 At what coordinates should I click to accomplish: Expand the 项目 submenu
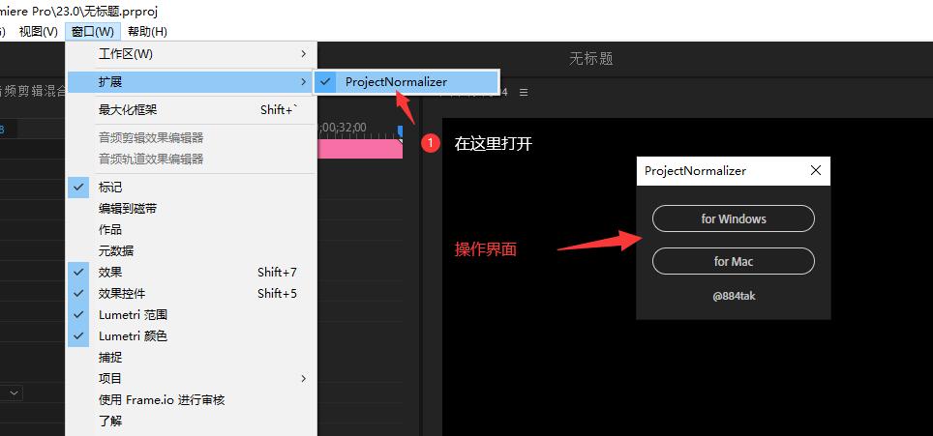[x=192, y=378]
